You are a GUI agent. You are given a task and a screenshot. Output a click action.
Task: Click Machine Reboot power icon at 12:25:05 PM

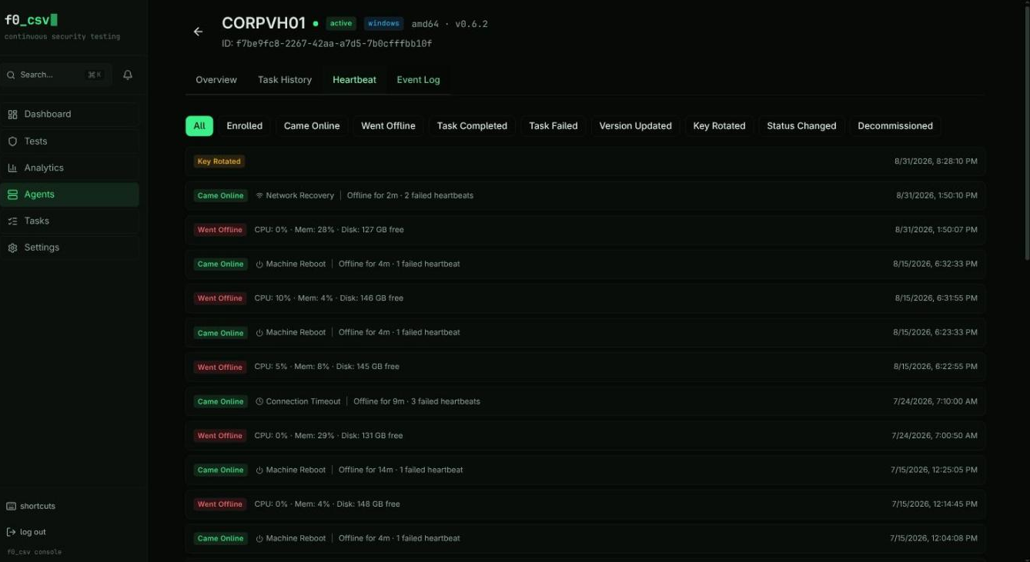[x=259, y=470]
